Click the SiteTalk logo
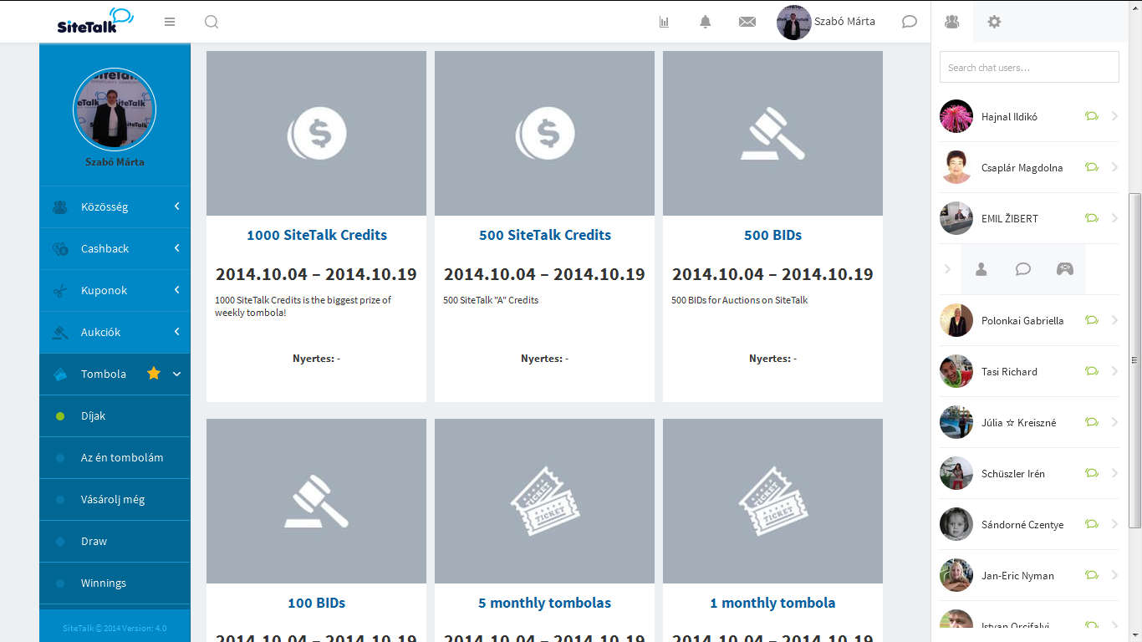The image size is (1142, 642). click(95, 21)
